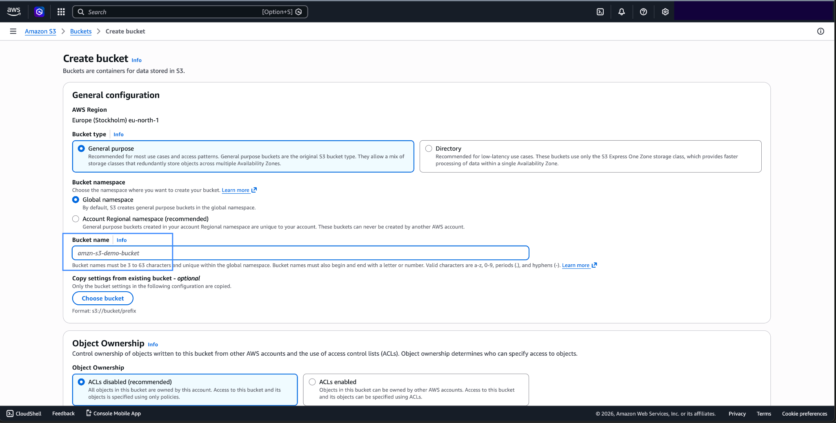Open the notifications bell

click(x=622, y=12)
